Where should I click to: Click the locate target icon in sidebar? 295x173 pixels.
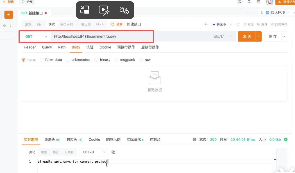[4, 25]
